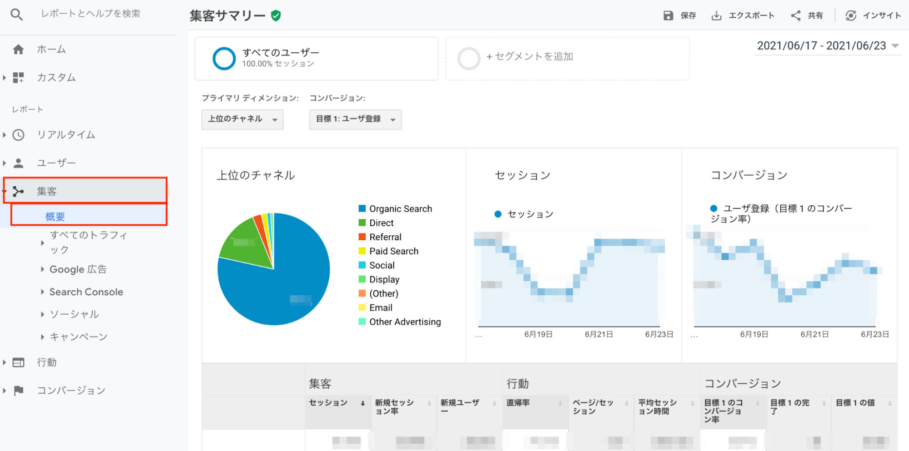Click the 行動 behavior window icon
The height and width of the screenshot is (451, 909).
18,362
